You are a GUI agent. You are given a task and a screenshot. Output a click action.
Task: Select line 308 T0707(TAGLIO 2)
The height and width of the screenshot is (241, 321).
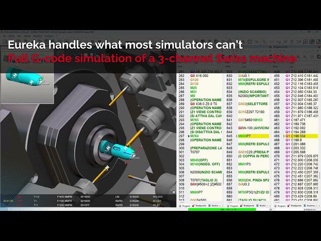[204, 180]
